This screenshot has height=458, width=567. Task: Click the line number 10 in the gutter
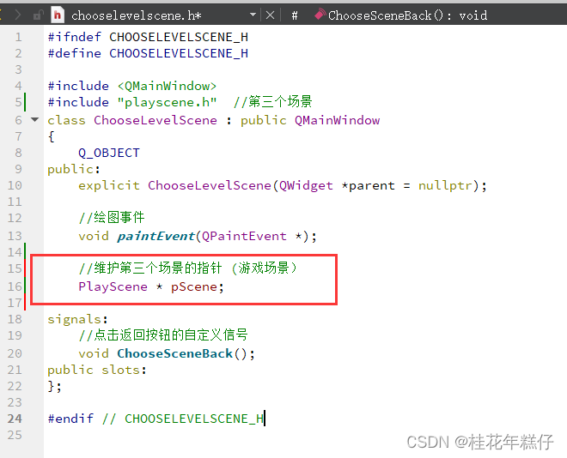(x=15, y=185)
